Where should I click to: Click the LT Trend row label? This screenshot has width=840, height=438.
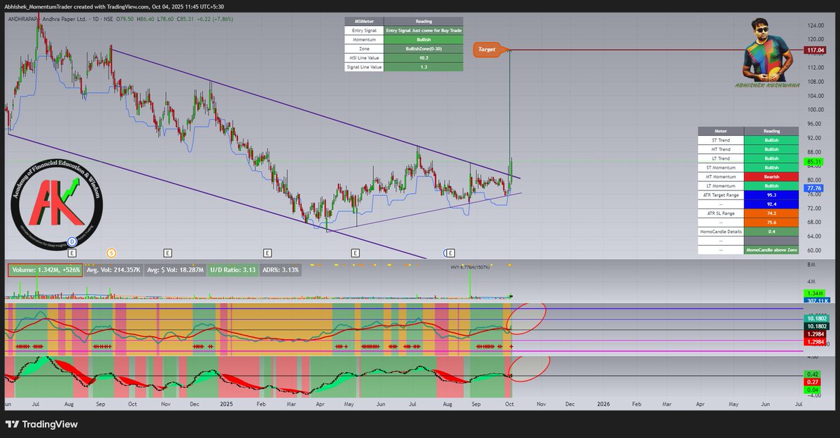tap(720, 158)
